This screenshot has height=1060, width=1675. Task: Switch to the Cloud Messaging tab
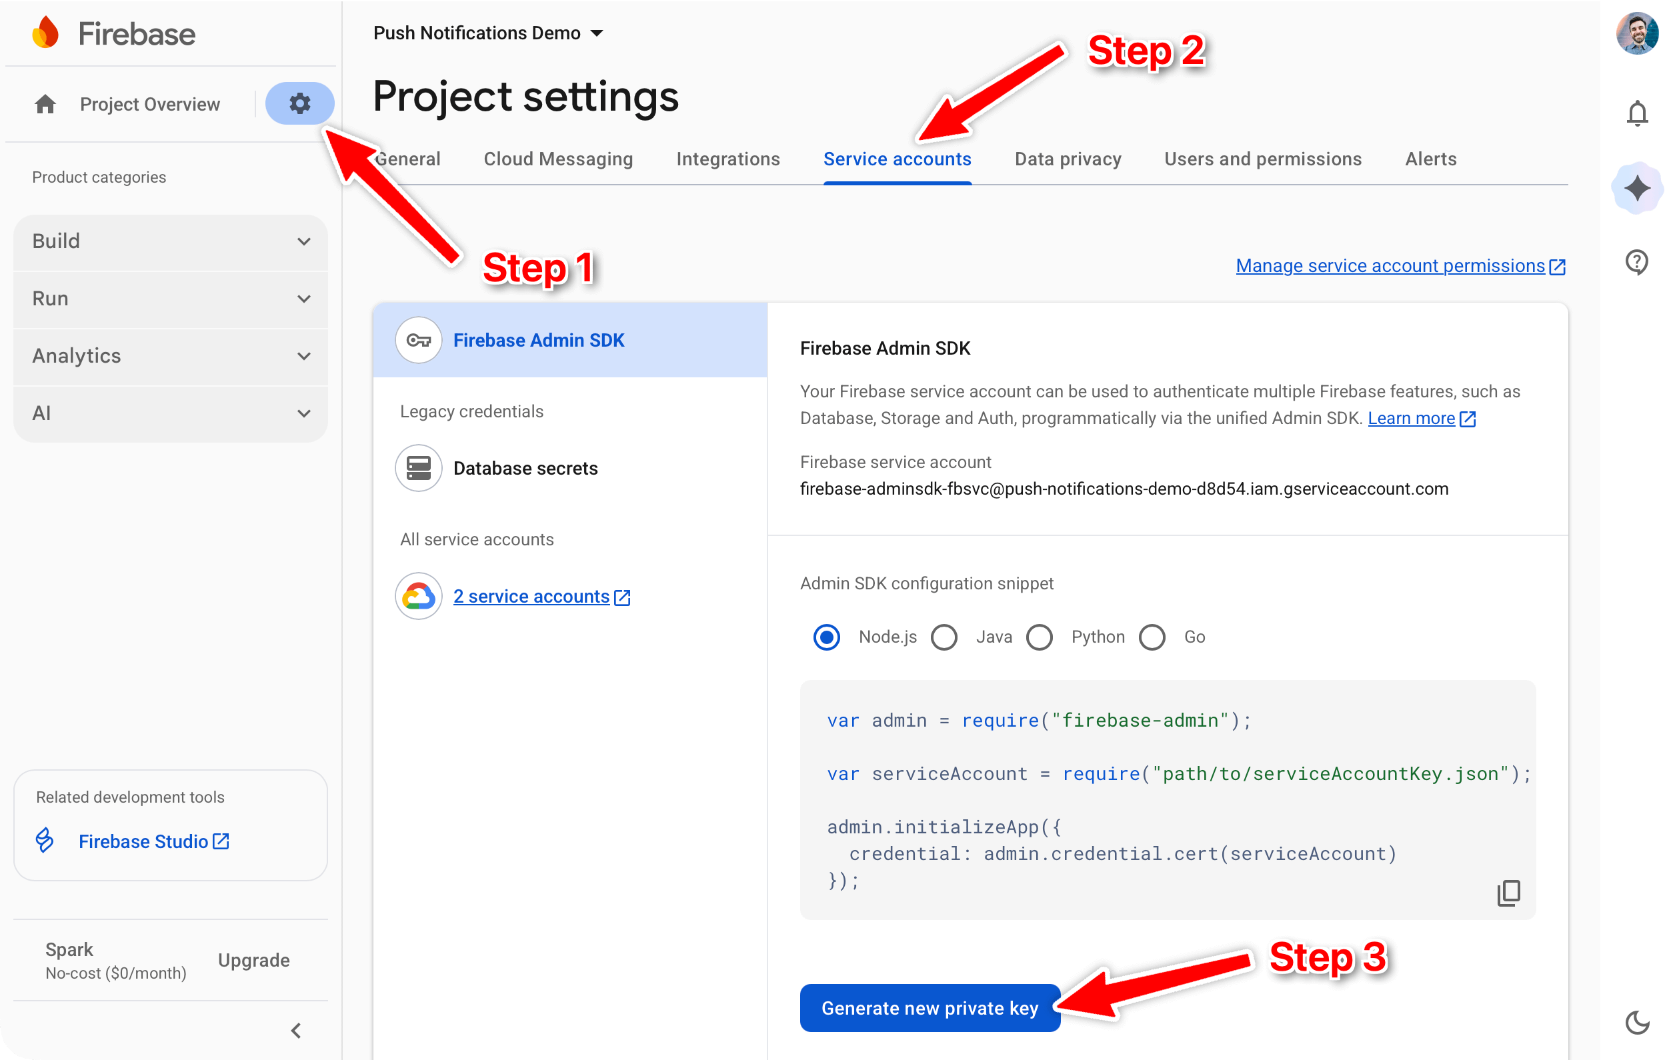558,159
